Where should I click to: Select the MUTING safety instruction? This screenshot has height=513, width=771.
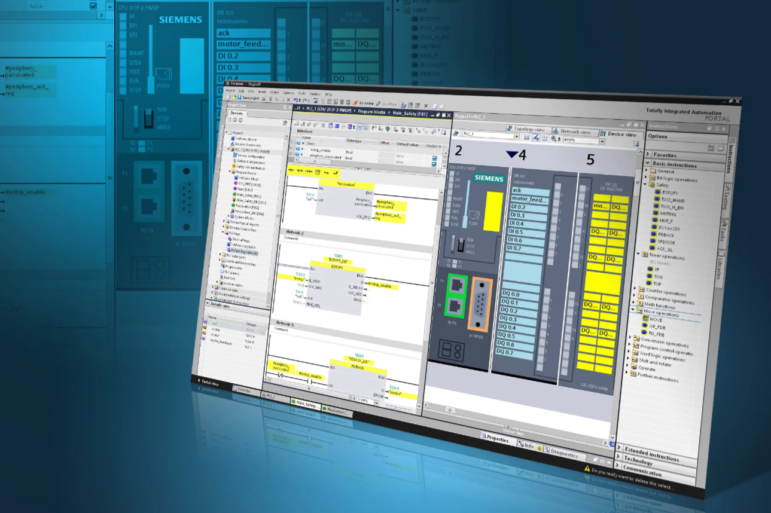665,214
